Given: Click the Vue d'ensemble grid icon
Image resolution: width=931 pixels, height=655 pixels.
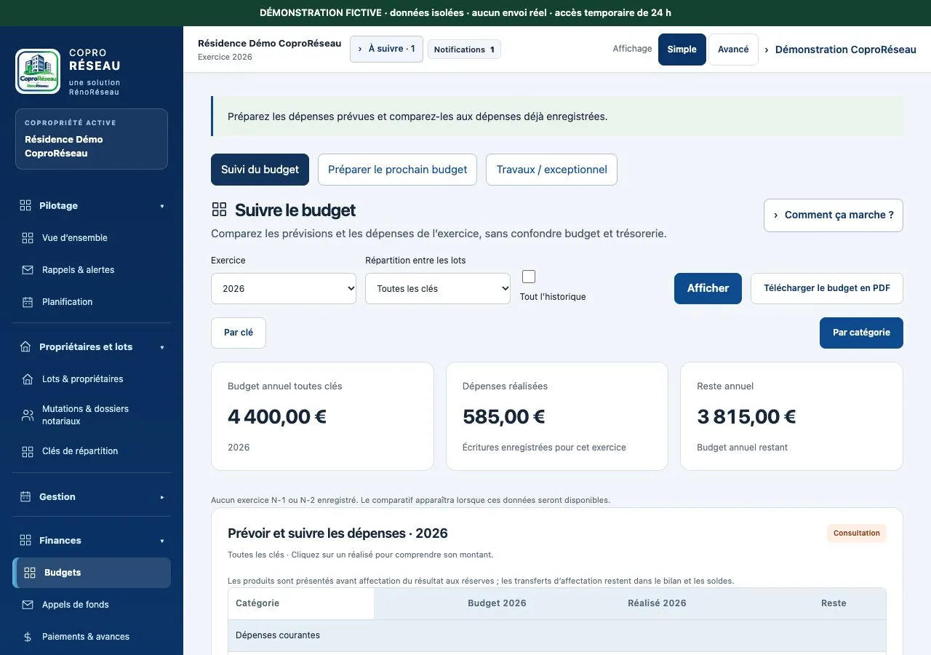Looking at the screenshot, I should click(28, 238).
